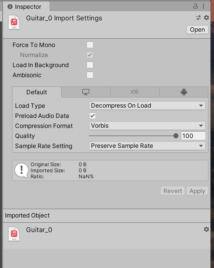Click the Imported Object Guitar_0 audio icon
214x268 pixels.
tap(14, 234)
